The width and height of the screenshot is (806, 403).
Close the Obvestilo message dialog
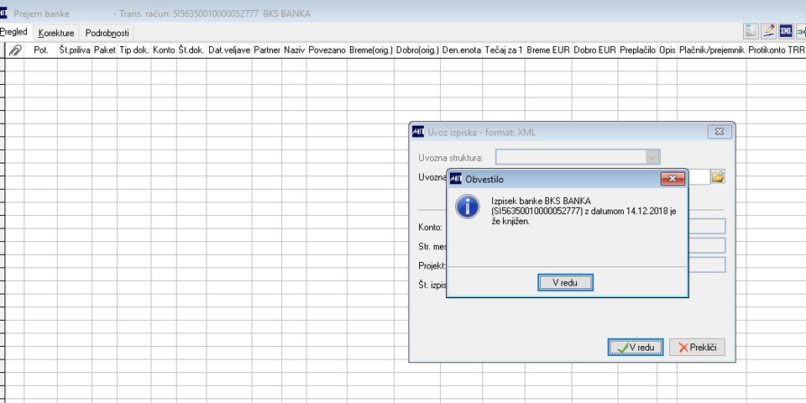[673, 179]
